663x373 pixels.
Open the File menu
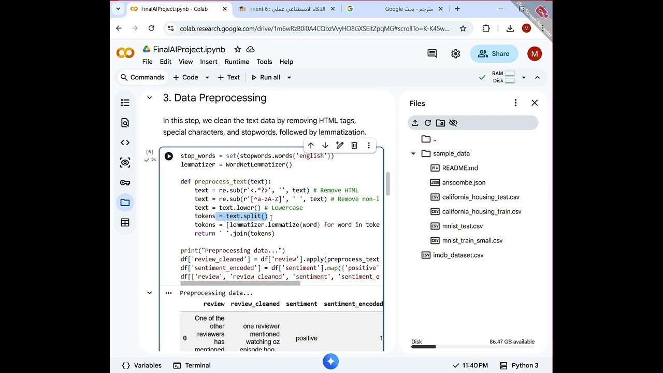tap(148, 62)
